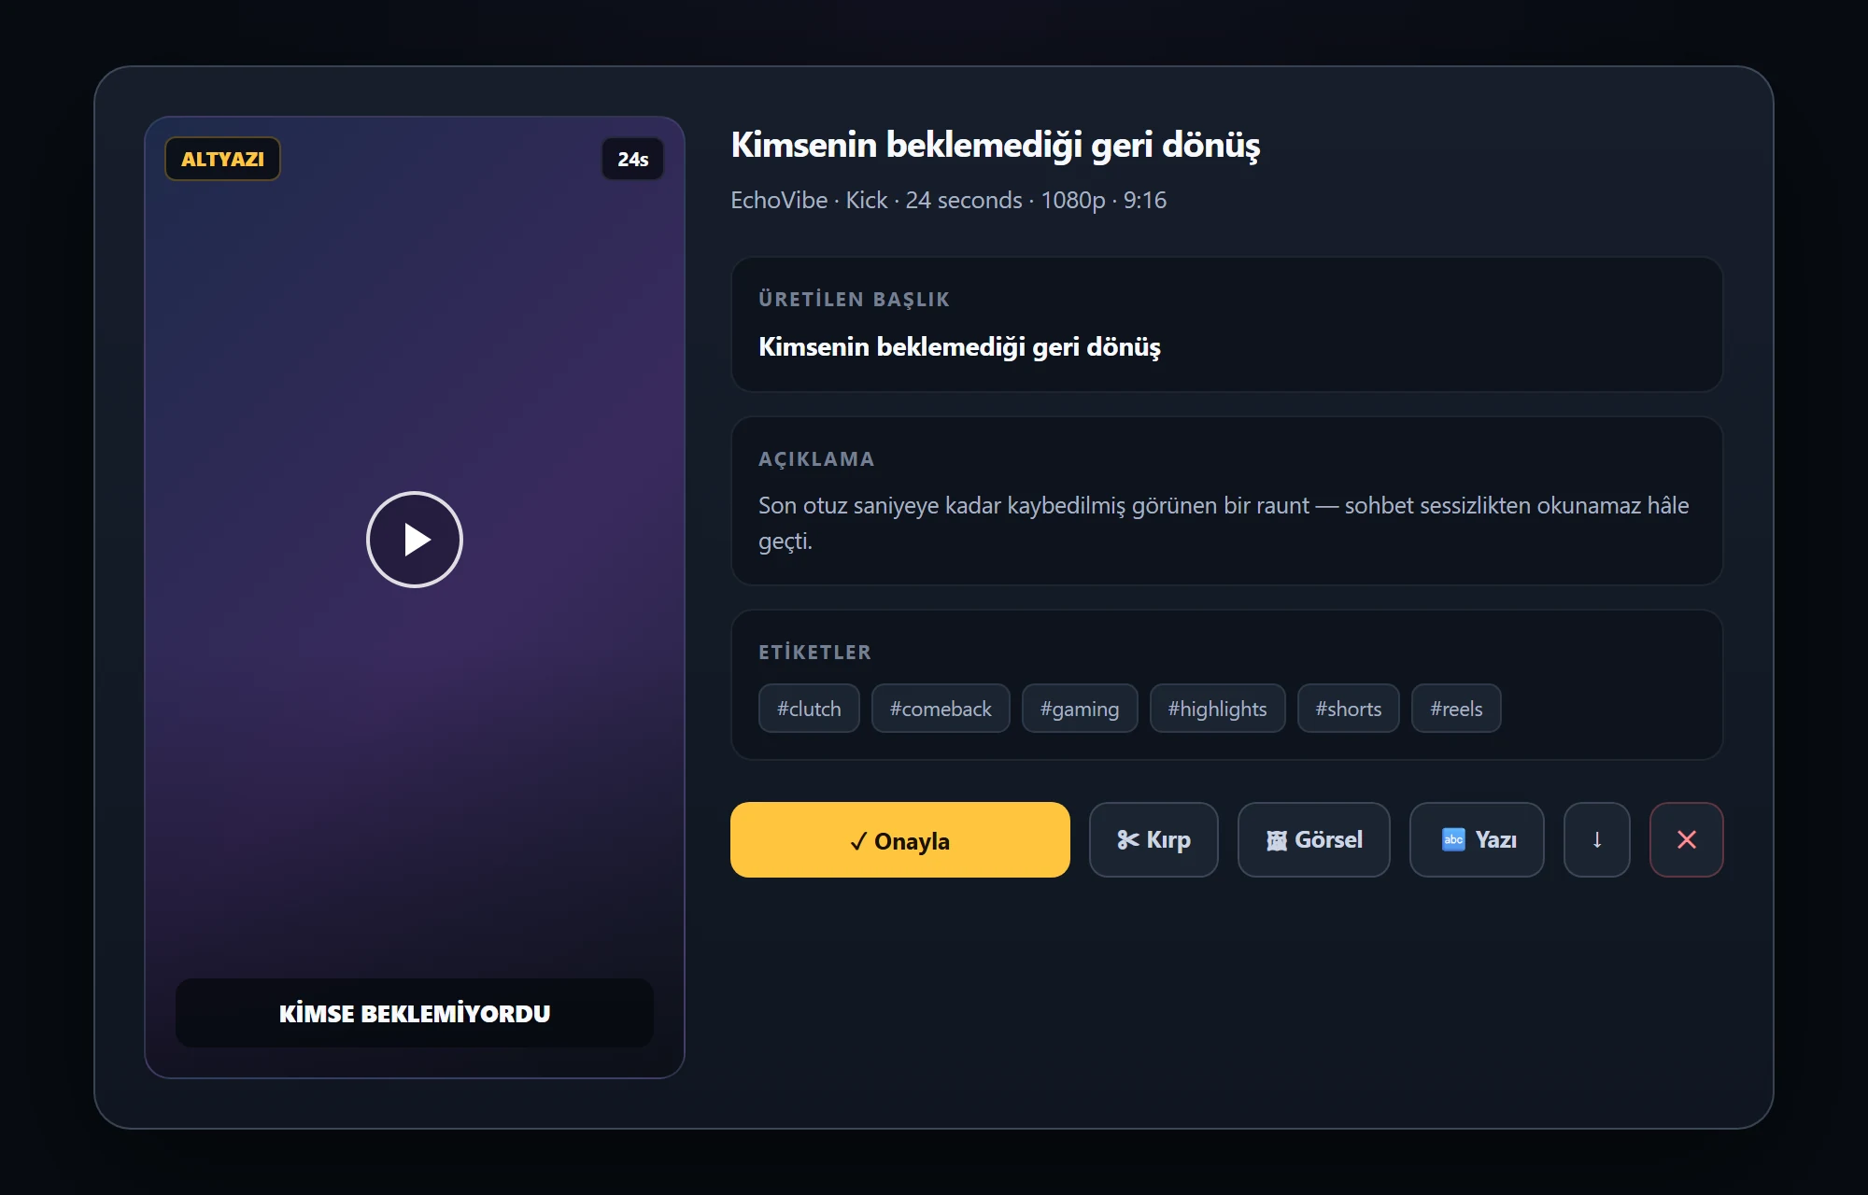Open the Kırp trim tool

[x=1153, y=839]
